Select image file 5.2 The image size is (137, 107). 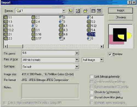click(91, 22)
